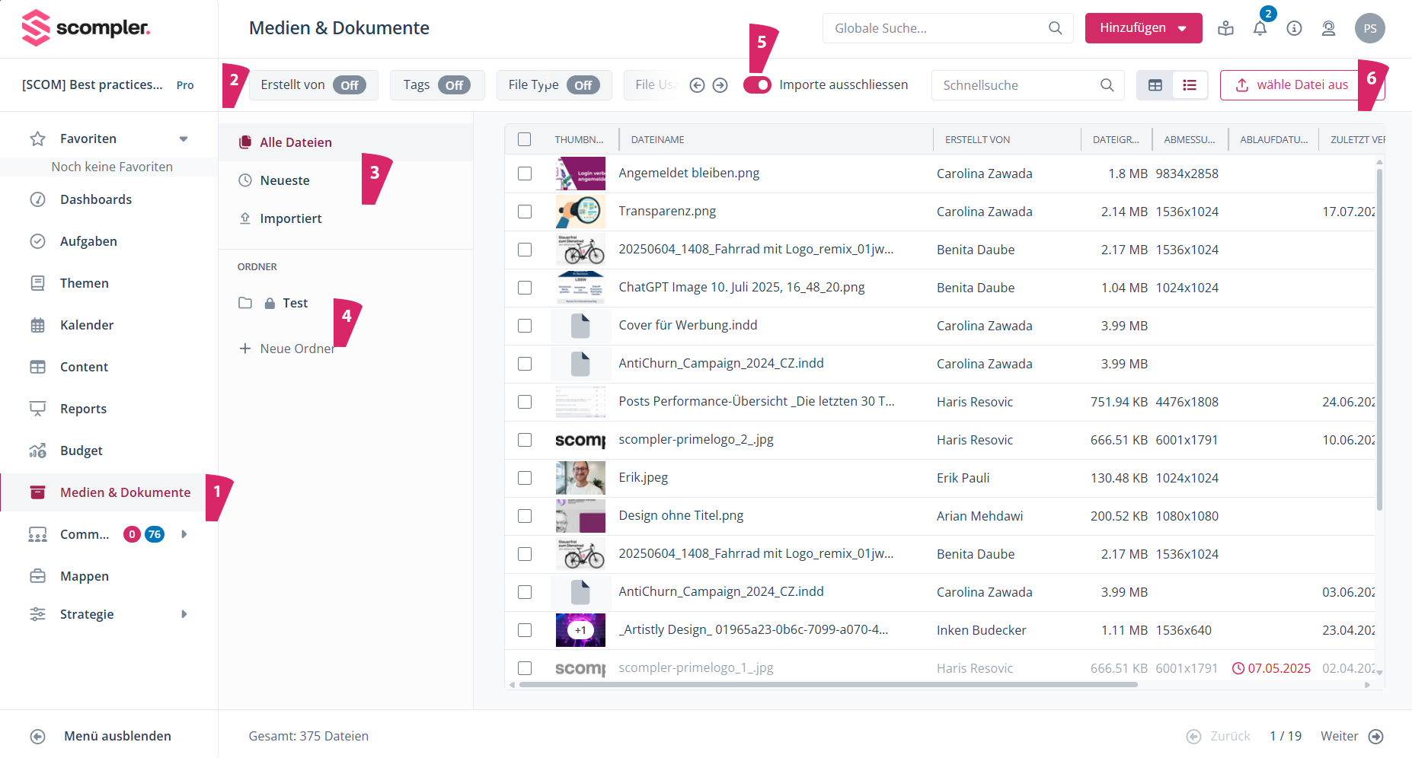Switch to grid table view icon
Viewport: 1412px width, 758px height.
[x=1155, y=85]
